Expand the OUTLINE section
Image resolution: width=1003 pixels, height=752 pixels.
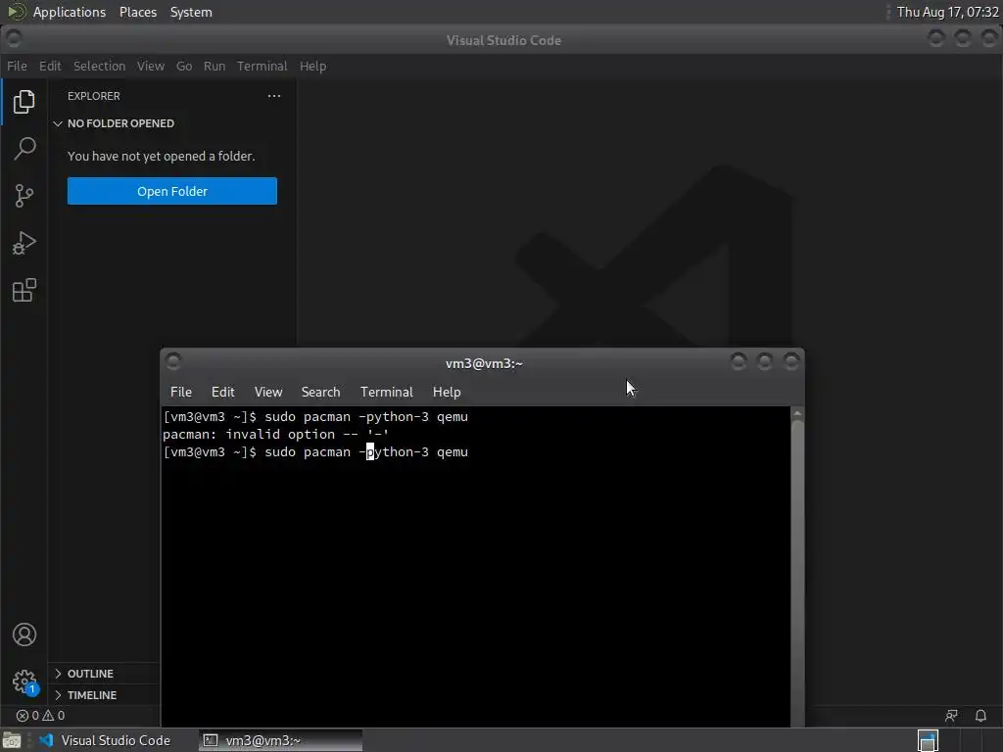(84, 674)
